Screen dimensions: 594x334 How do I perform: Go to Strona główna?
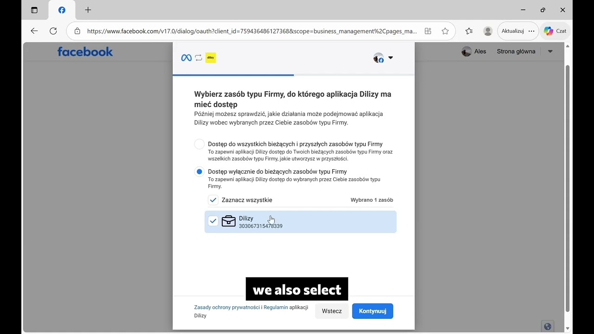[x=516, y=51]
